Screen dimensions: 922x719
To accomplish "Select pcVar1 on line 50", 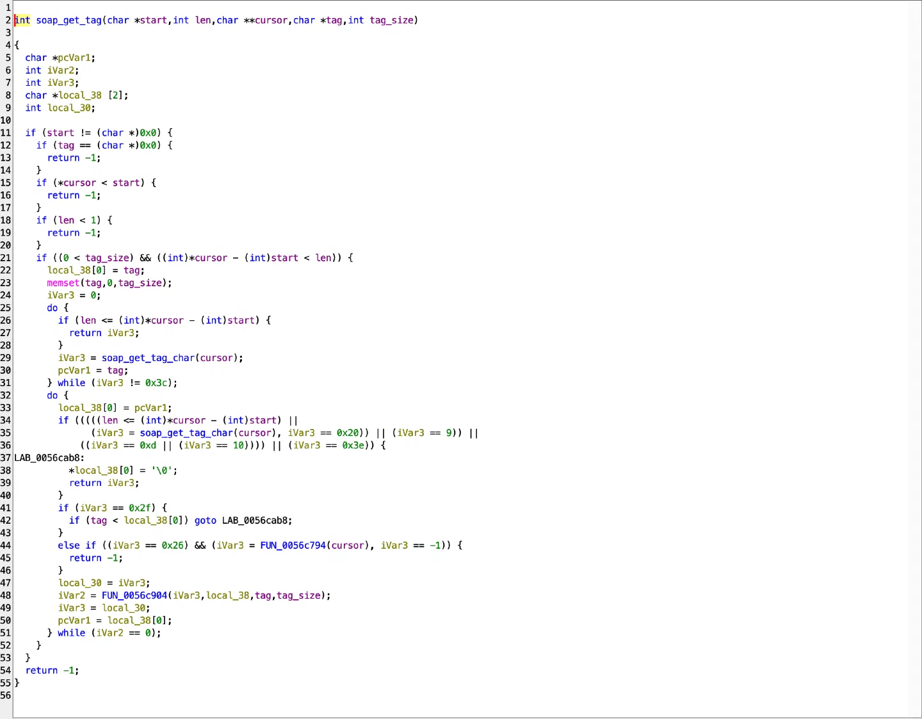I will pos(74,620).
